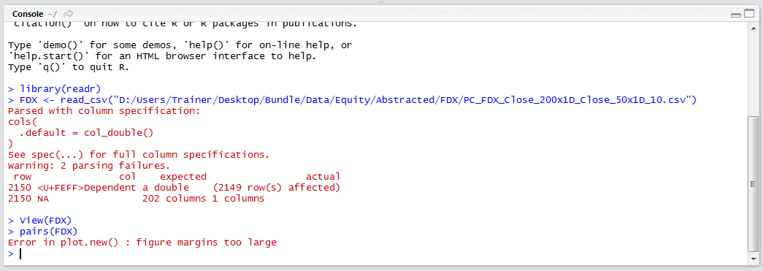
Task: Maximize the Console pane
Action: point(748,15)
